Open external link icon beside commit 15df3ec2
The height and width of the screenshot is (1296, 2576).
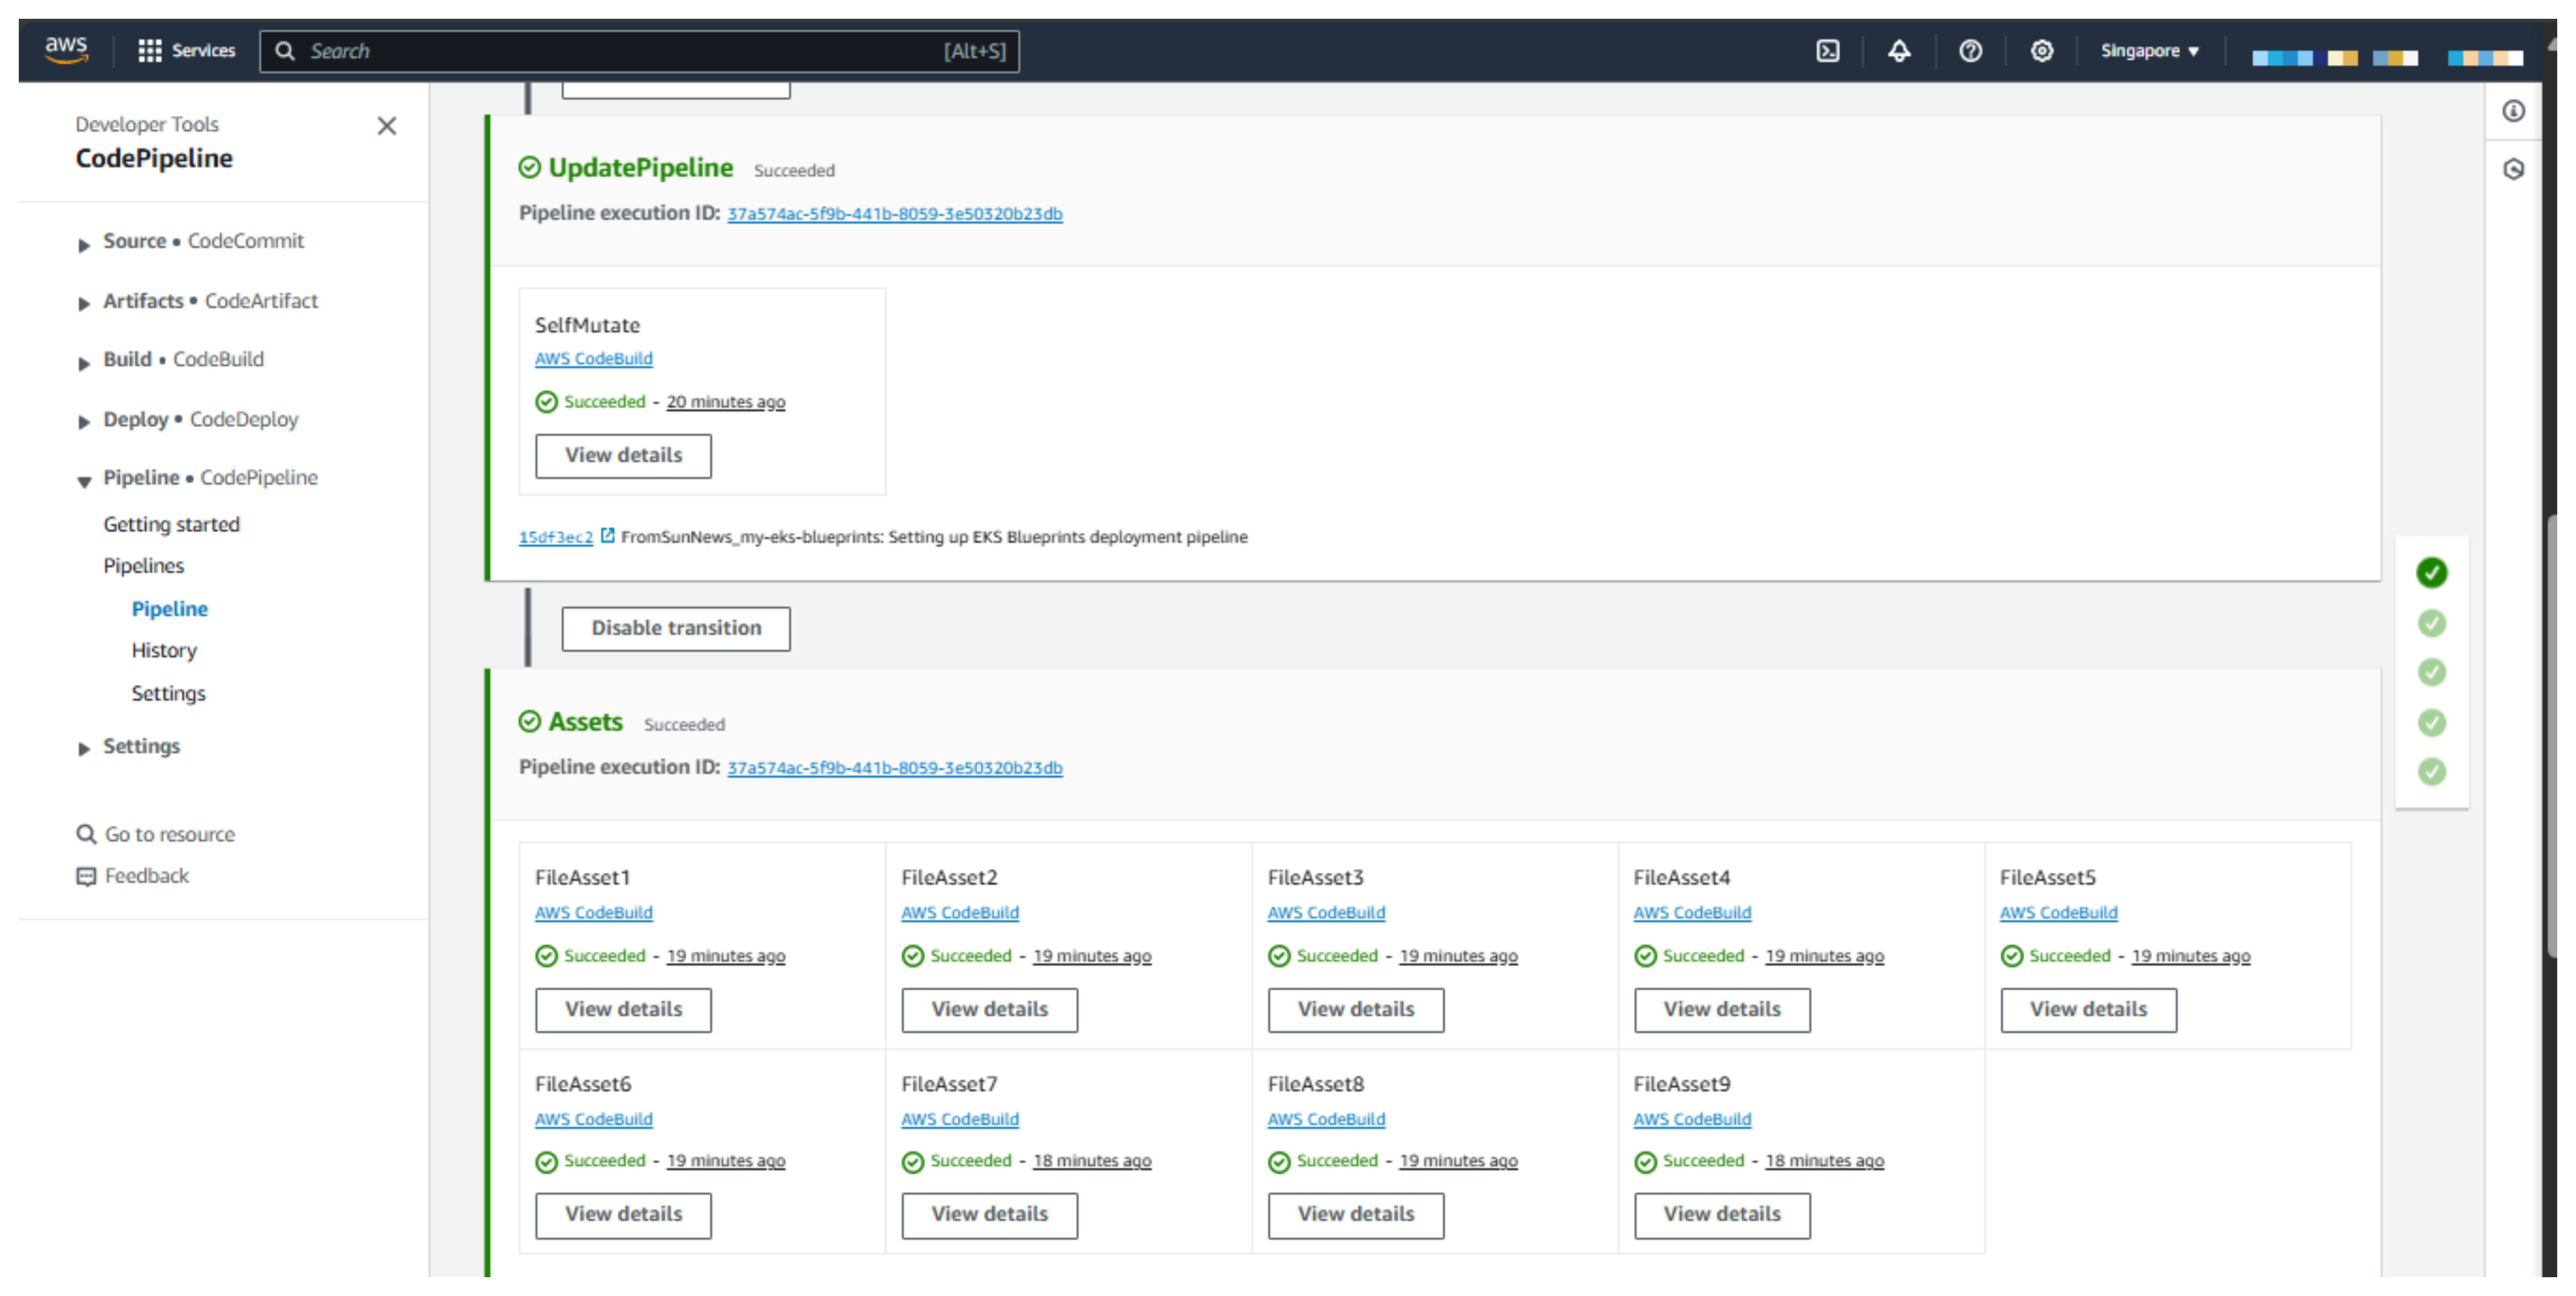(x=608, y=536)
